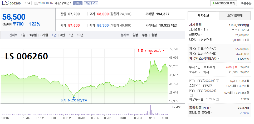Open help icon next to PER EPS(2020.06)
This screenshot has height=124, width=254.
[x=218, y=81]
